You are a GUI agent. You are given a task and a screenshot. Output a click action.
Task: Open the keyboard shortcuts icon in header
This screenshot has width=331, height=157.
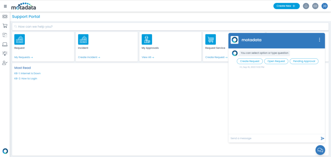[315, 6]
